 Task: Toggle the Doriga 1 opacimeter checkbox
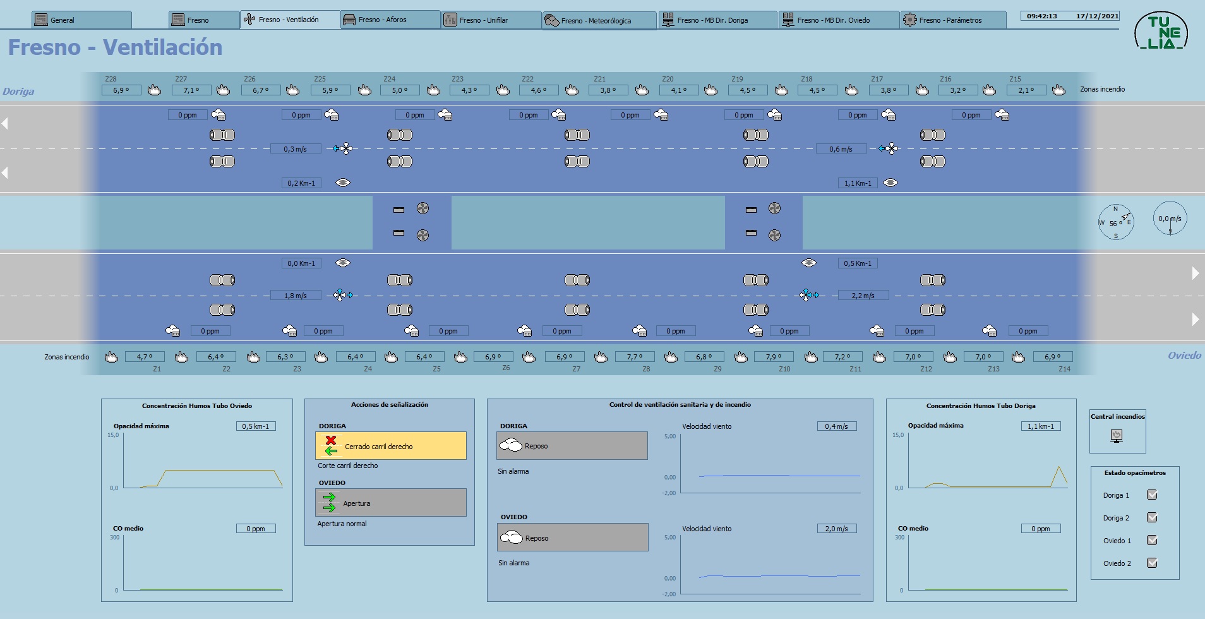[x=1152, y=495]
